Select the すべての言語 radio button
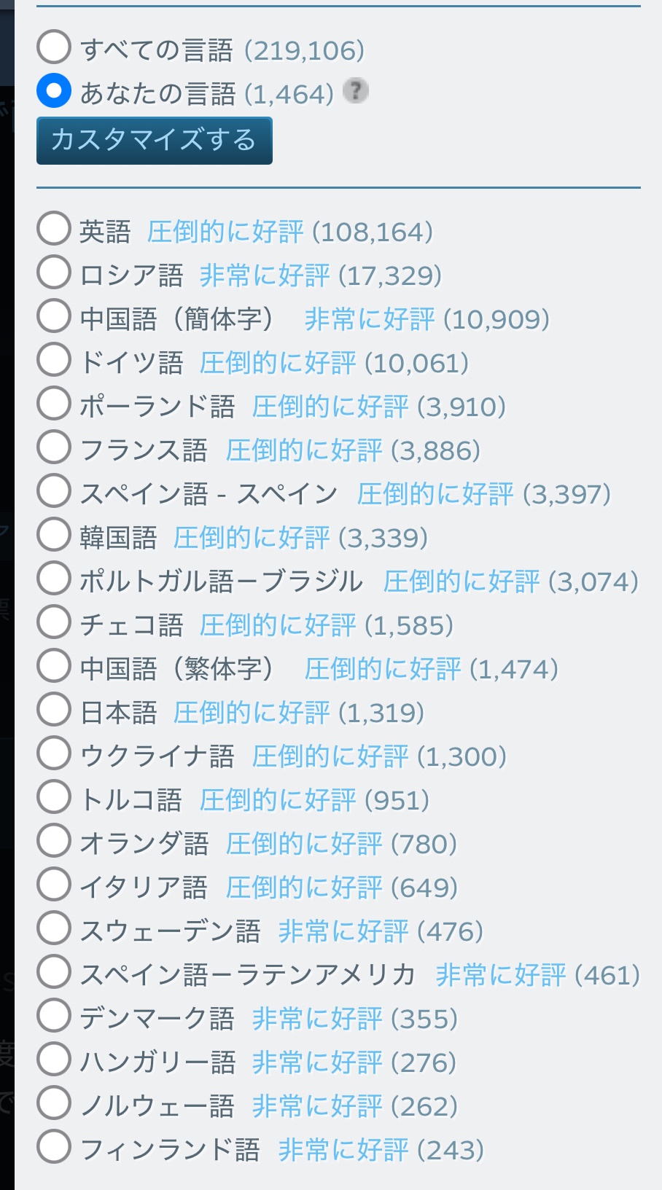This screenshot has width=662, height=1190. 54,47
